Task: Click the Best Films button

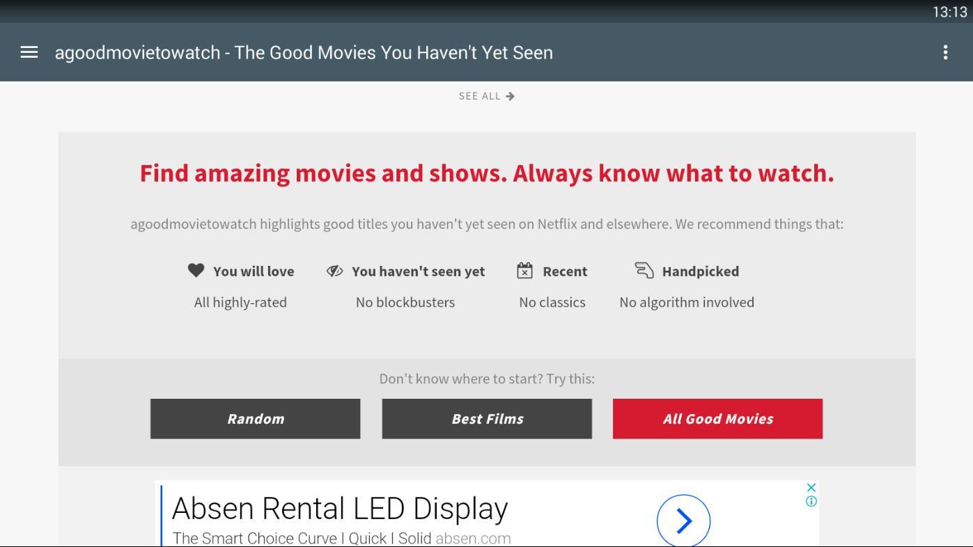Action: click(487, 419)
